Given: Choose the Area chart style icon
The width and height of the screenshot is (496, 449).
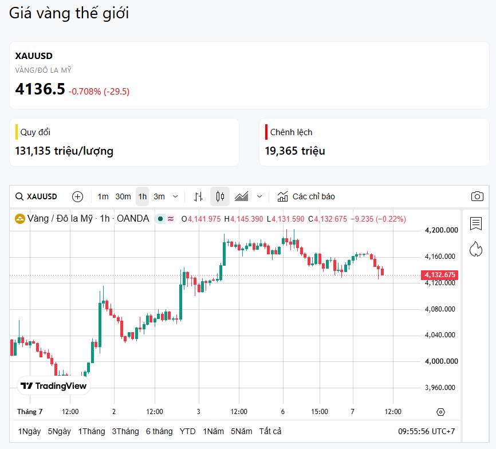Looking at the screenshot, I should (x=241, y=196).
